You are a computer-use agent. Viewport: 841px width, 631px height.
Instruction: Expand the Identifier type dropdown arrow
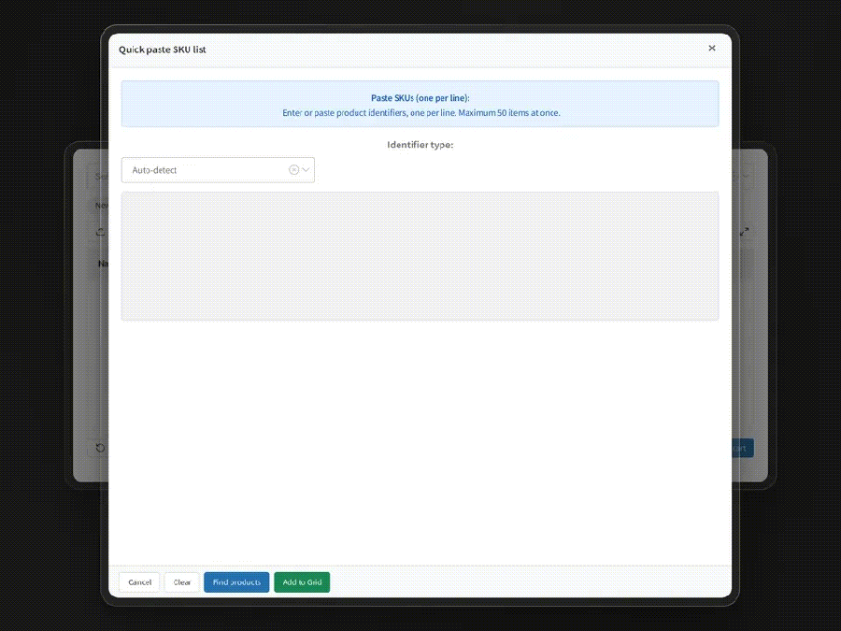306,169
